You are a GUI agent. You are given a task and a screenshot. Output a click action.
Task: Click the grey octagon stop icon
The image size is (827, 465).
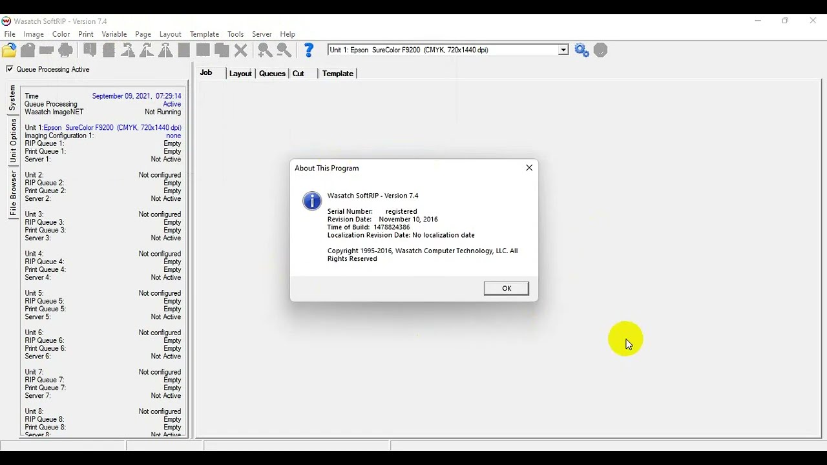coord(600,50)
